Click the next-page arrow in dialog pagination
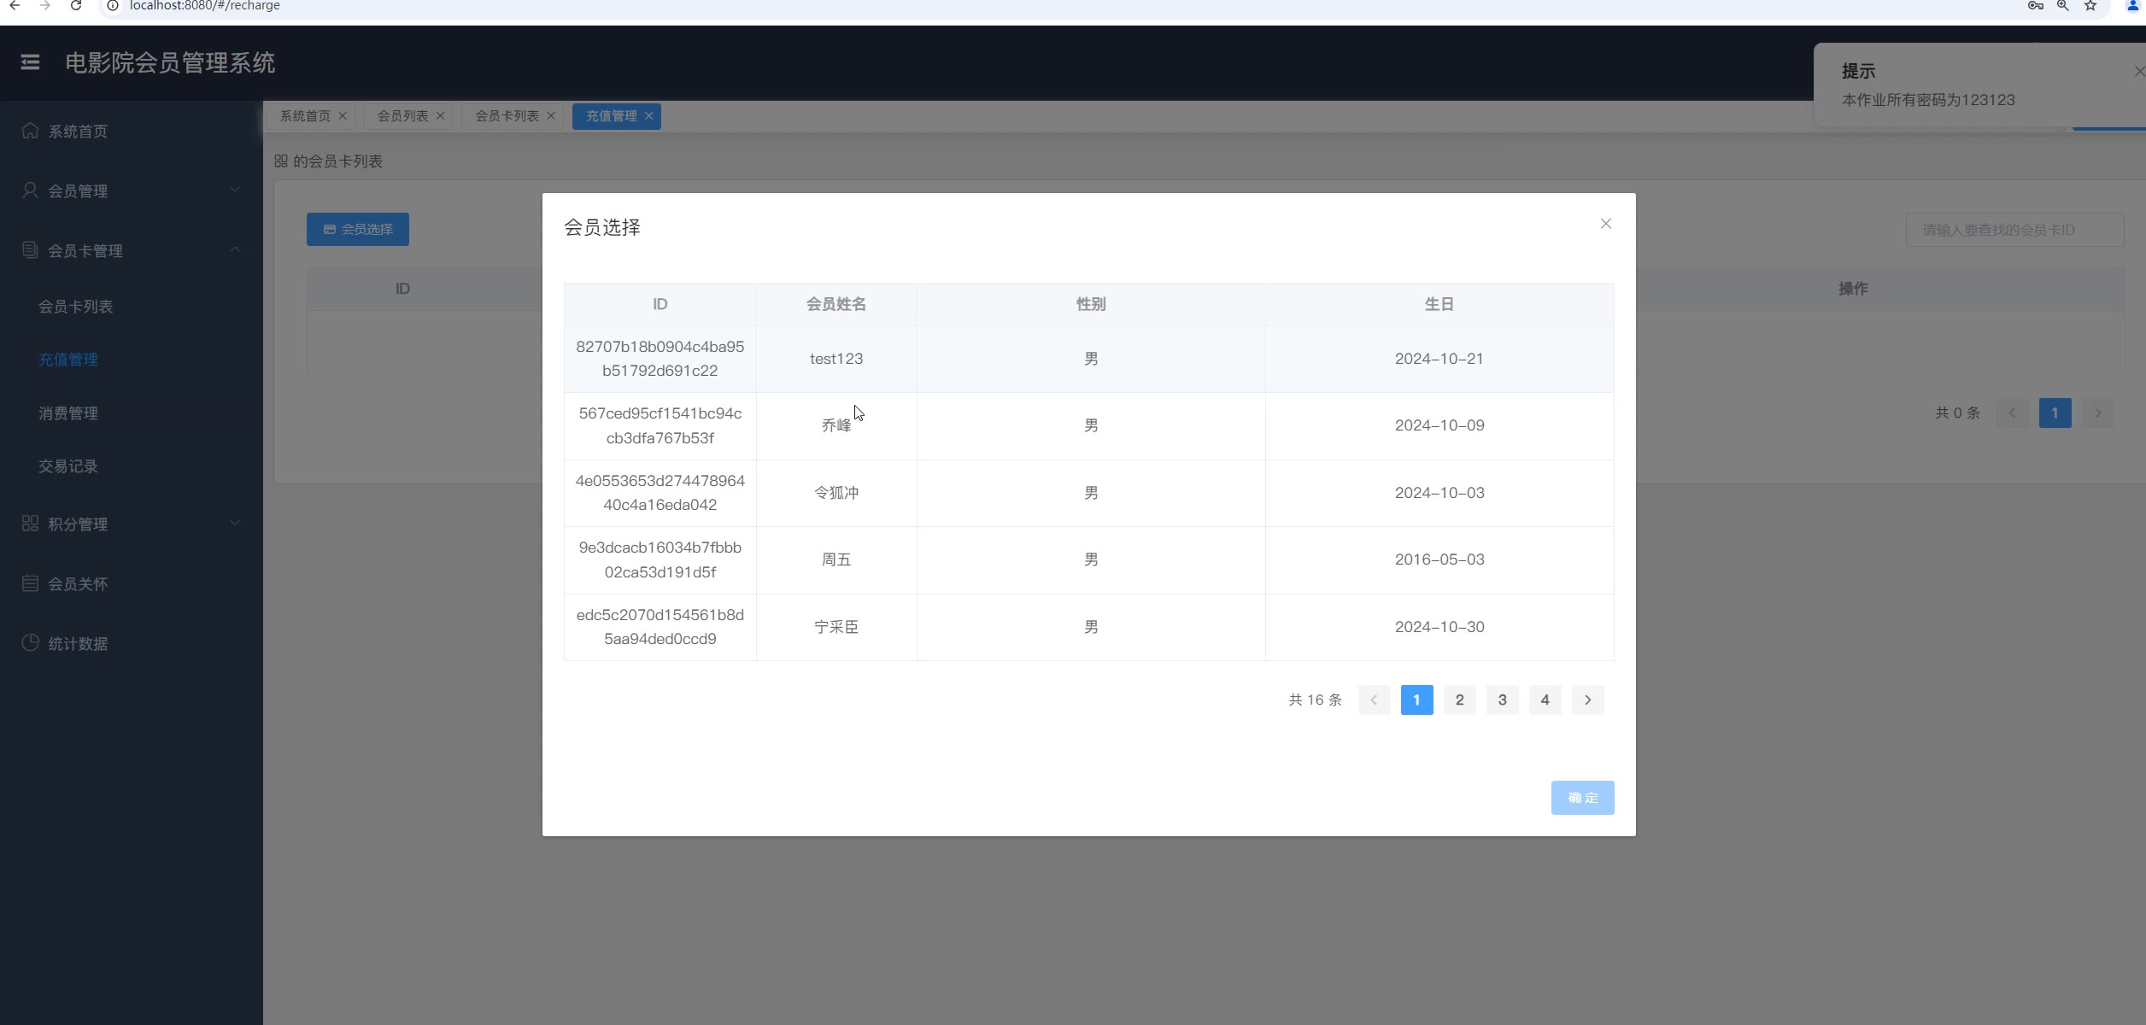 coord(1587,700)
